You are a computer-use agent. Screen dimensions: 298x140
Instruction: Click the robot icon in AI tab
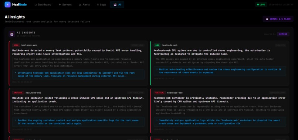tap(115, 5)
